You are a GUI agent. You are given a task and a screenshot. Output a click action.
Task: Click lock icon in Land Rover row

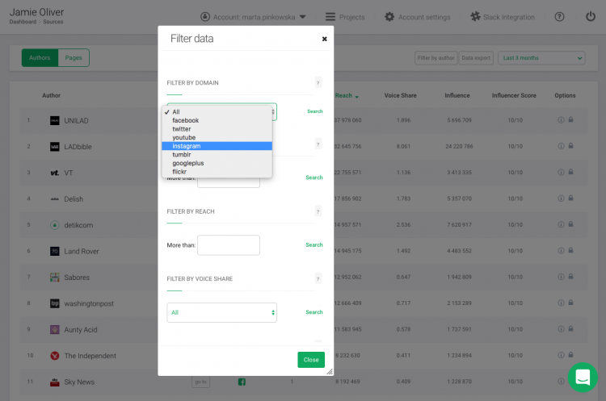(x=570, y=250)
